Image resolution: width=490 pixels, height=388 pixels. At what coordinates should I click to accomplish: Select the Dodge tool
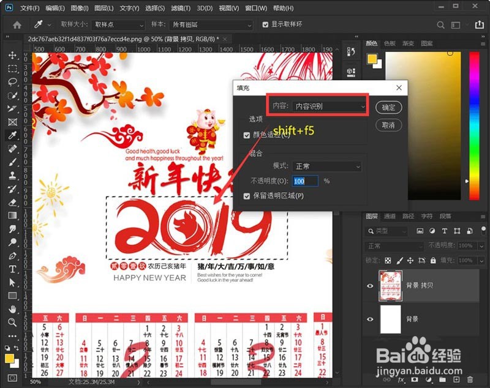point(12,242)
